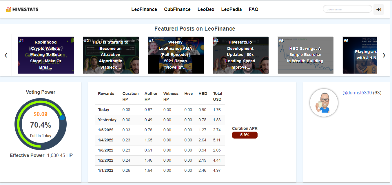This screenshot has height=185, width=392.
Task: Click the Author HP column header
Action: pyautogui.click(x=151, y=96)
